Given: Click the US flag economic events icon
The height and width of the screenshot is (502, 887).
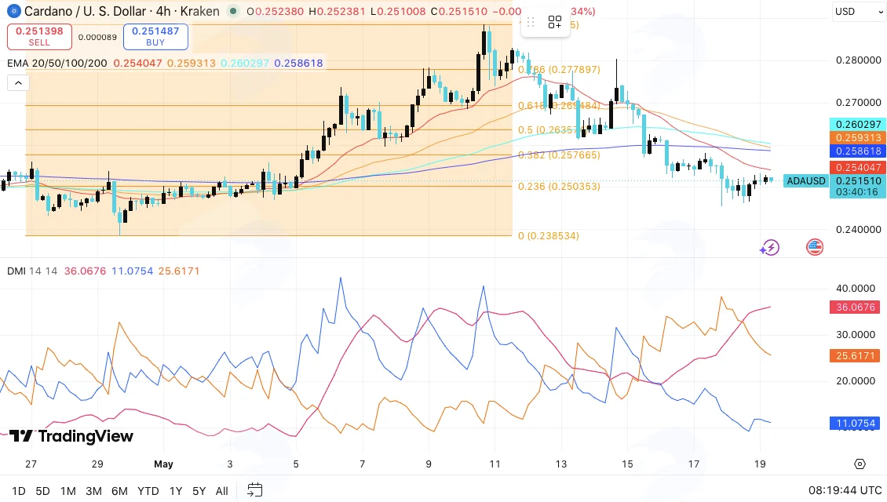Looking at the screenshot, I should (x=815, y=247).
